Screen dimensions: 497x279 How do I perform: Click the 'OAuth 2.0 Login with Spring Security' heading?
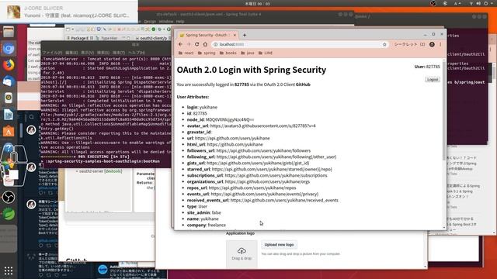tap(252, 70)
